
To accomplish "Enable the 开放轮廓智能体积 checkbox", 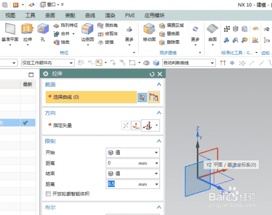I will pyautogui.click(x=48, y=194).
